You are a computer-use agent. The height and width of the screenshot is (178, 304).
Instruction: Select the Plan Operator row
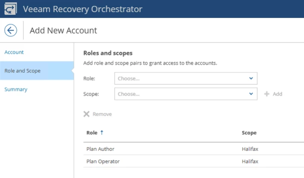[x=194, y=161]
